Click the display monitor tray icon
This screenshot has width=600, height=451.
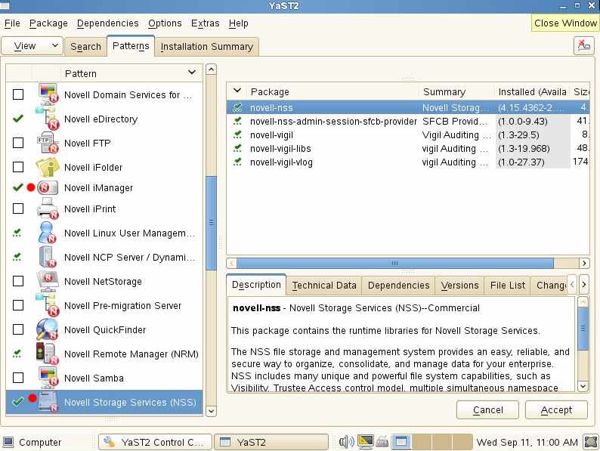[366, 442]
